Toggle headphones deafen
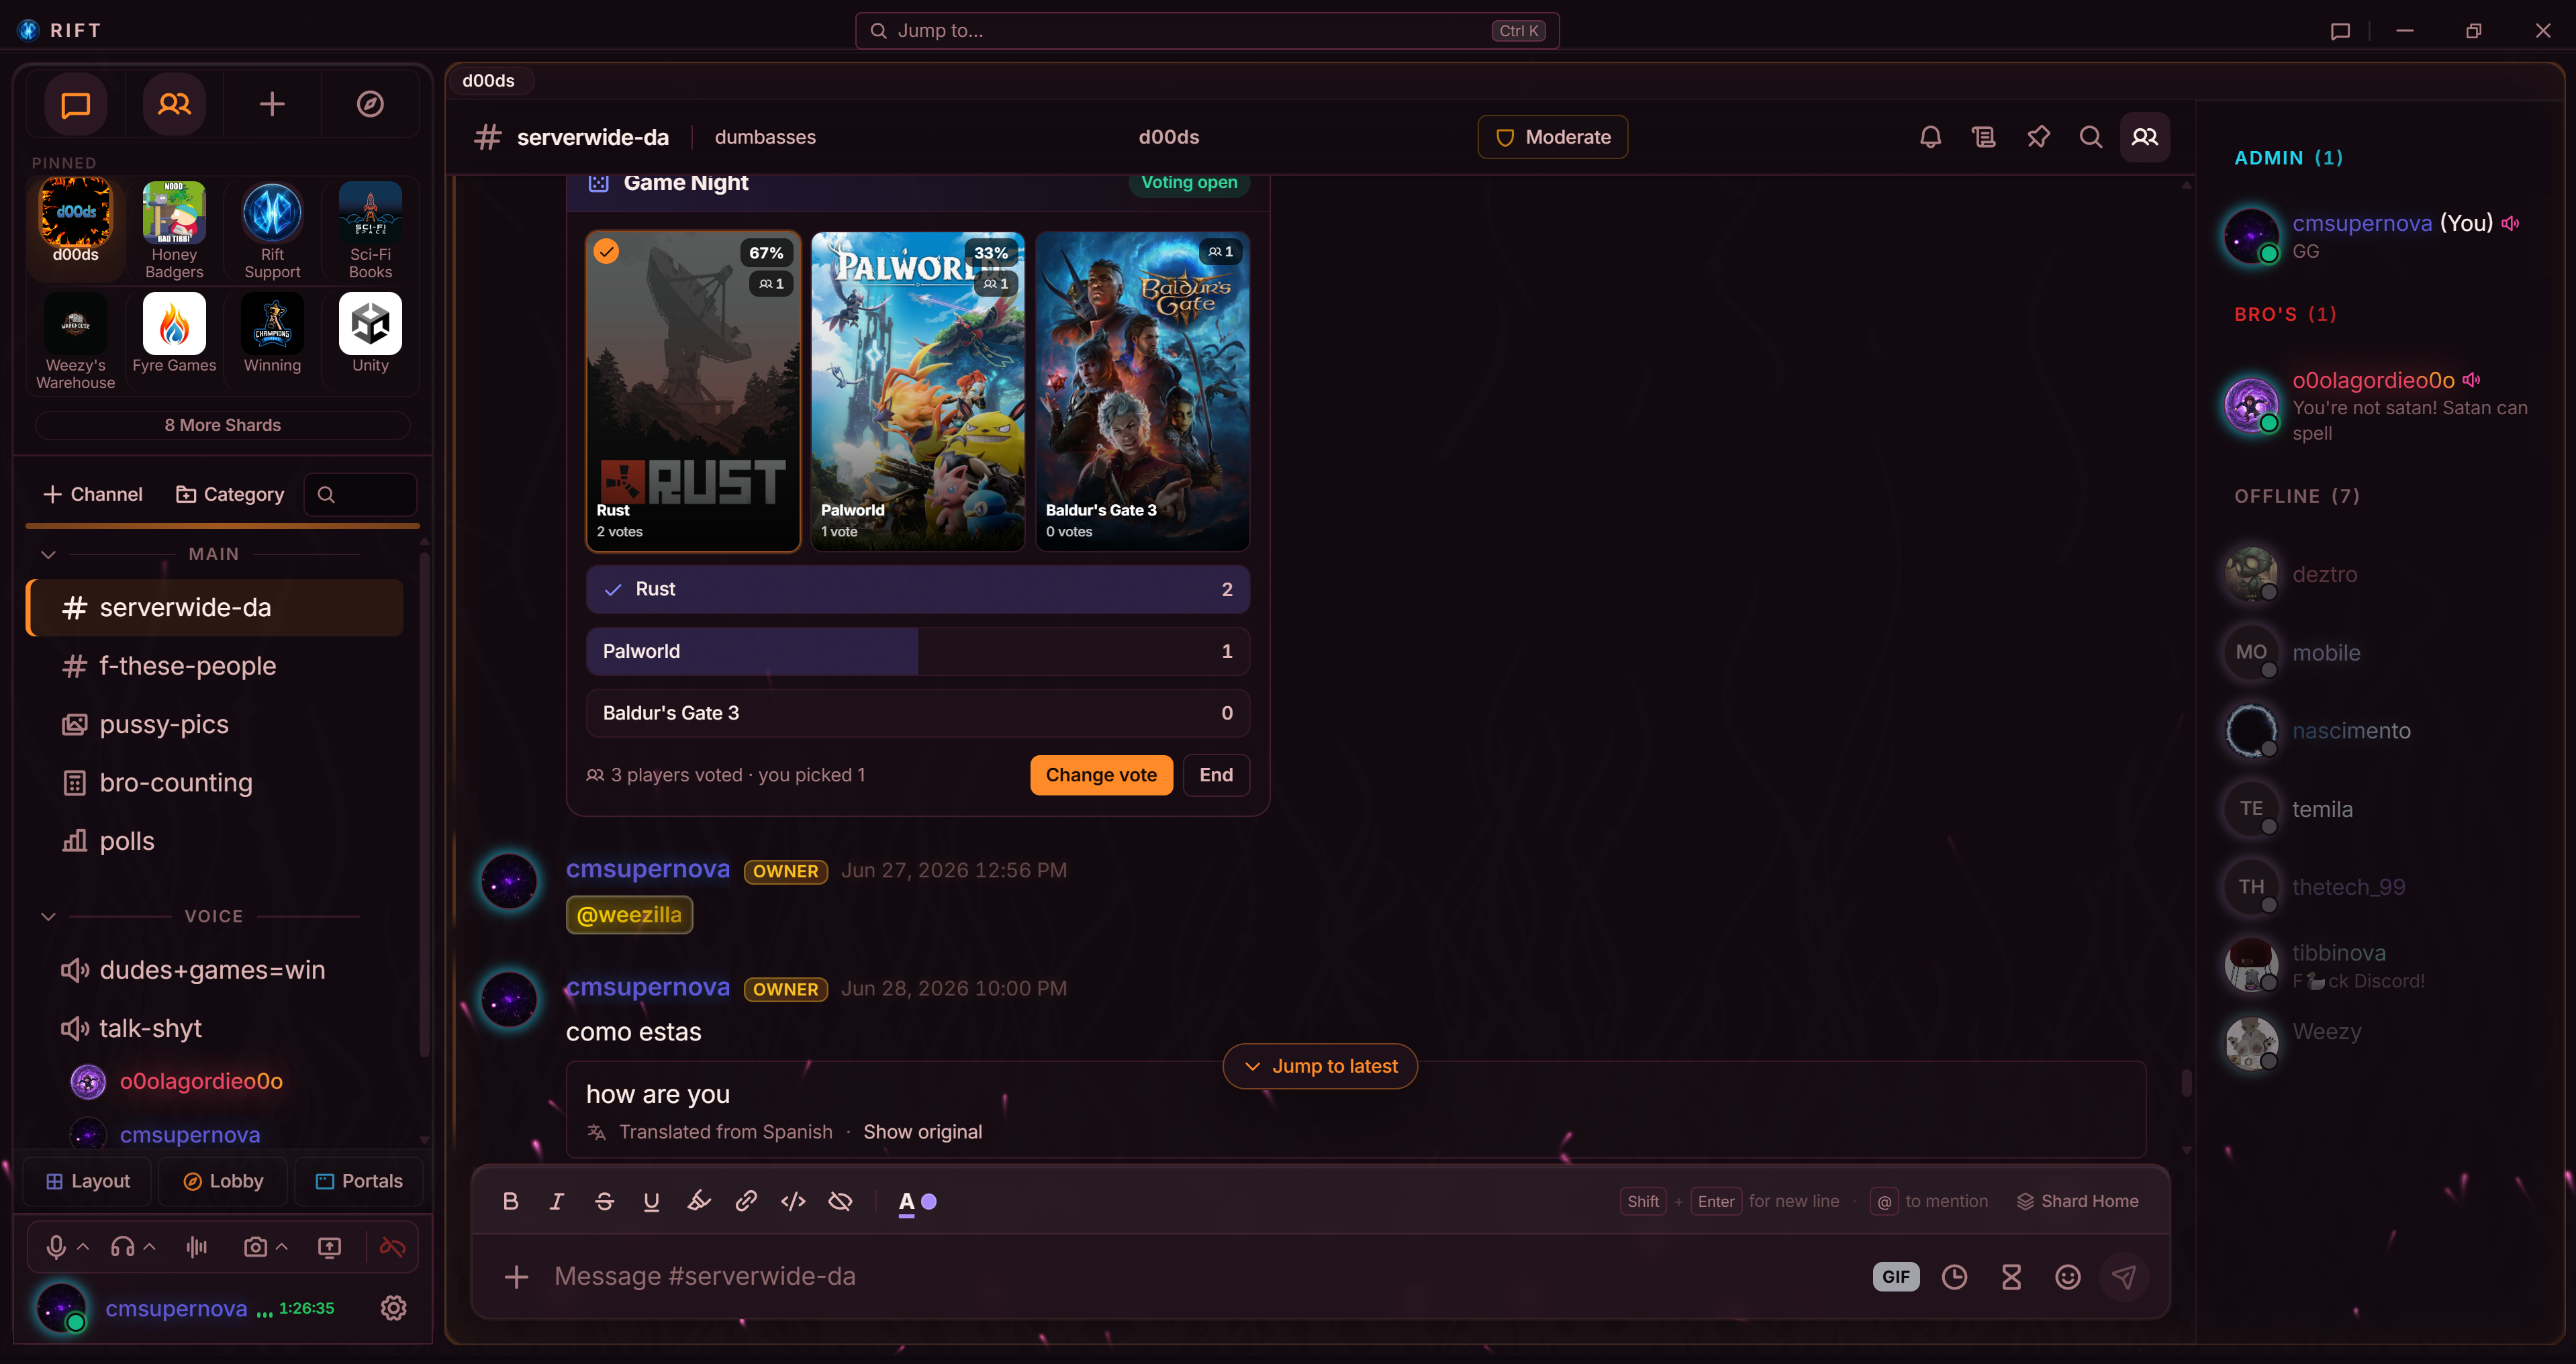The height and width of the screenshot is (1364, 2576). 122,1247
